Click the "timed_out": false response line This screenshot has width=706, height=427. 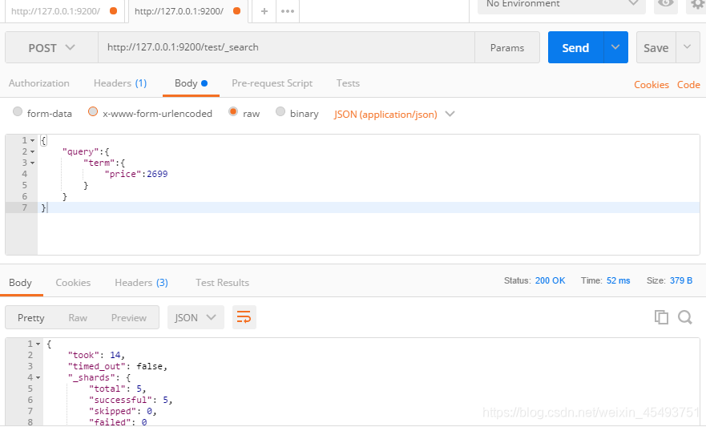tap(118, 367)
